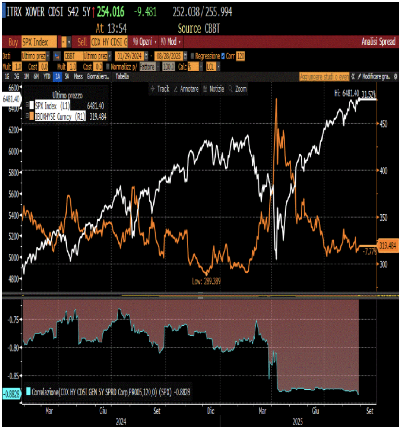Image resolution: width=402 pixels, height=429 pixels.
Task: Click the ITRX XOVER CDSI S42 5Y header
Action: (x=48, y=12)
